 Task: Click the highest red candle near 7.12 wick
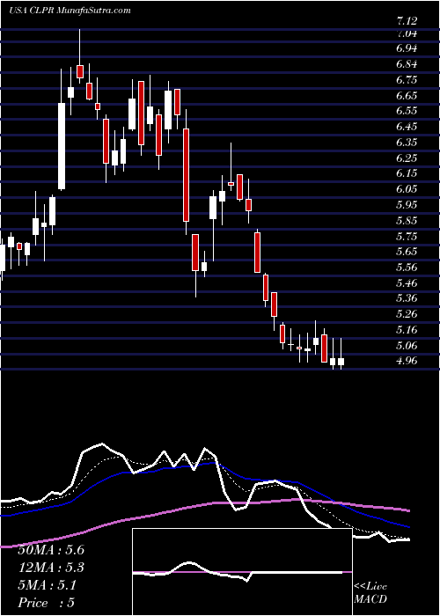click(x=80, y=71)
